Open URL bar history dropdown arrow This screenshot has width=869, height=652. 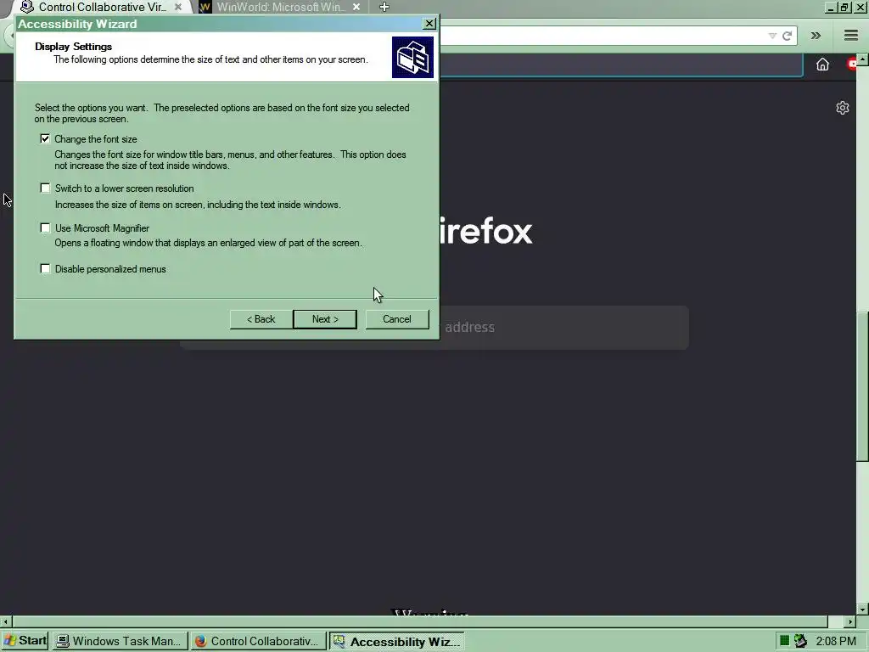click(x=772, y=36)
